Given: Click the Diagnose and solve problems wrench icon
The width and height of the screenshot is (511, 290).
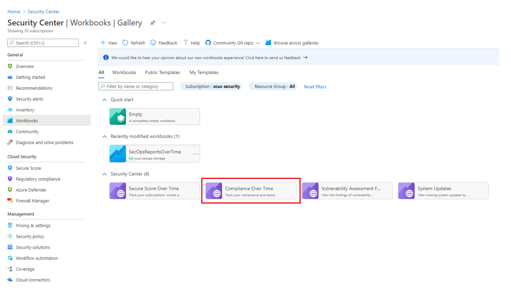Looking at the screenshot, I should click(x=10, y=142).
